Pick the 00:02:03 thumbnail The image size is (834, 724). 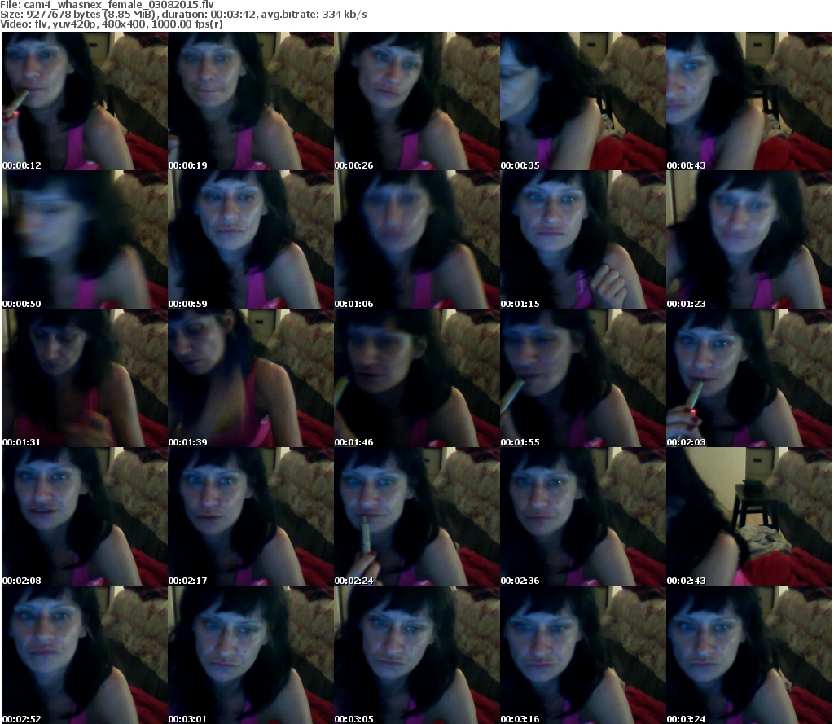click(x=749, y=378)
